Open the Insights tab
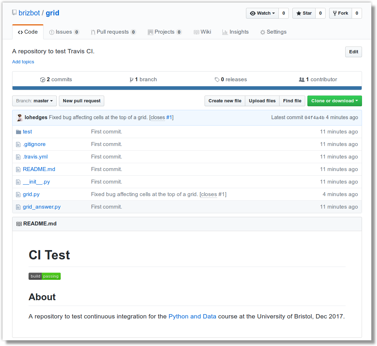 click(235, 32)
